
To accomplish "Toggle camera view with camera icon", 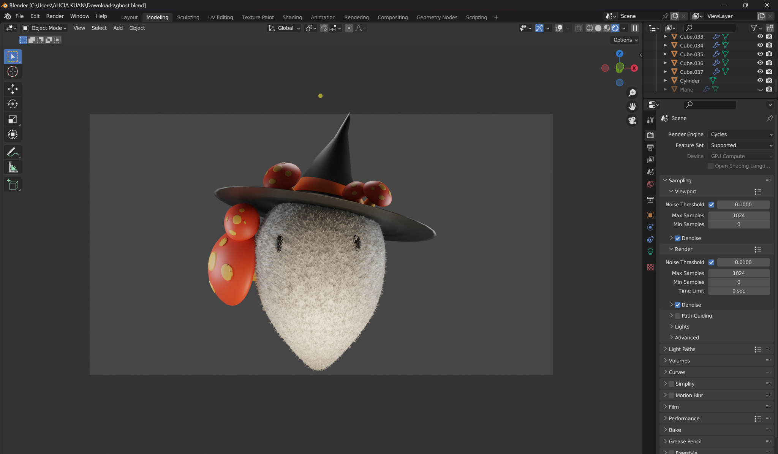I will click(x=632, y=120).
